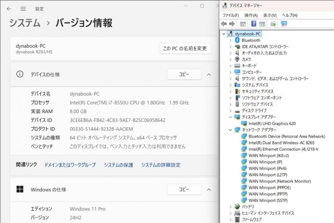Open ドメインまたはワークグループ link
Image resolution: width=334 pixels, height=223 pixels.
click(70, 165)
